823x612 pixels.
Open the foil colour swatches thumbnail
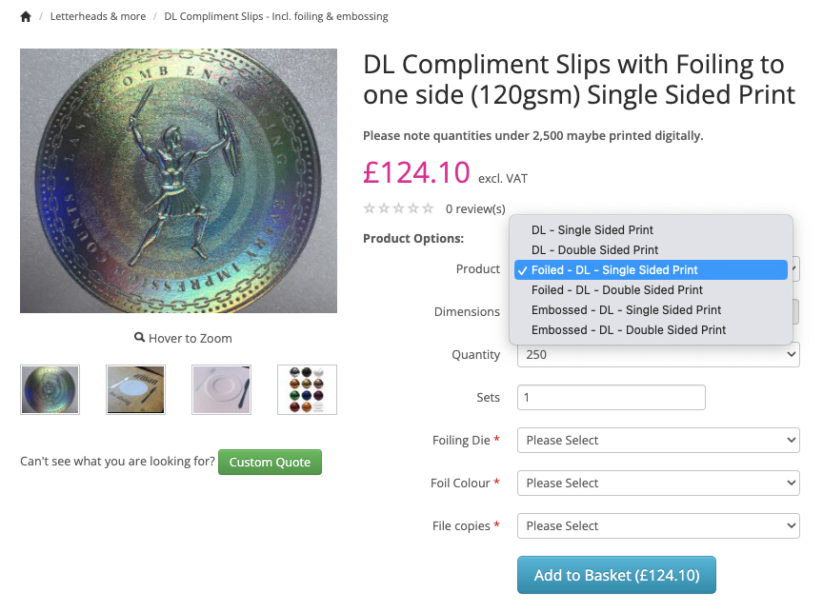tap(307, 389)
